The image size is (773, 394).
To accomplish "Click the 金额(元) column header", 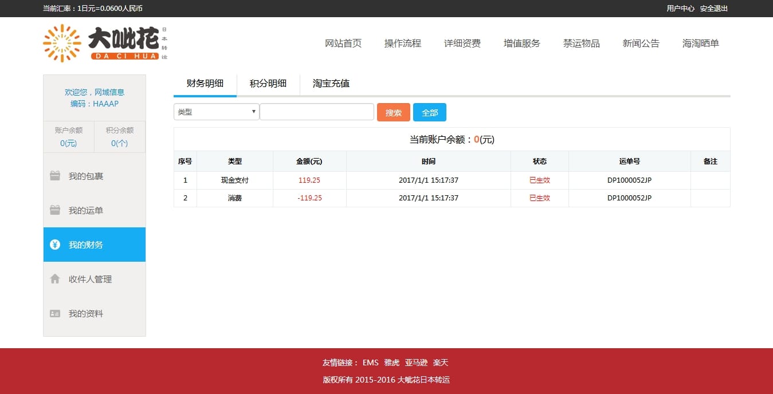I will 309,161.
